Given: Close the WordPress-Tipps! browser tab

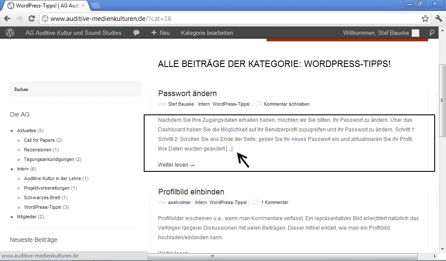Looking at the screenshot, I should [x=83, y=6].
